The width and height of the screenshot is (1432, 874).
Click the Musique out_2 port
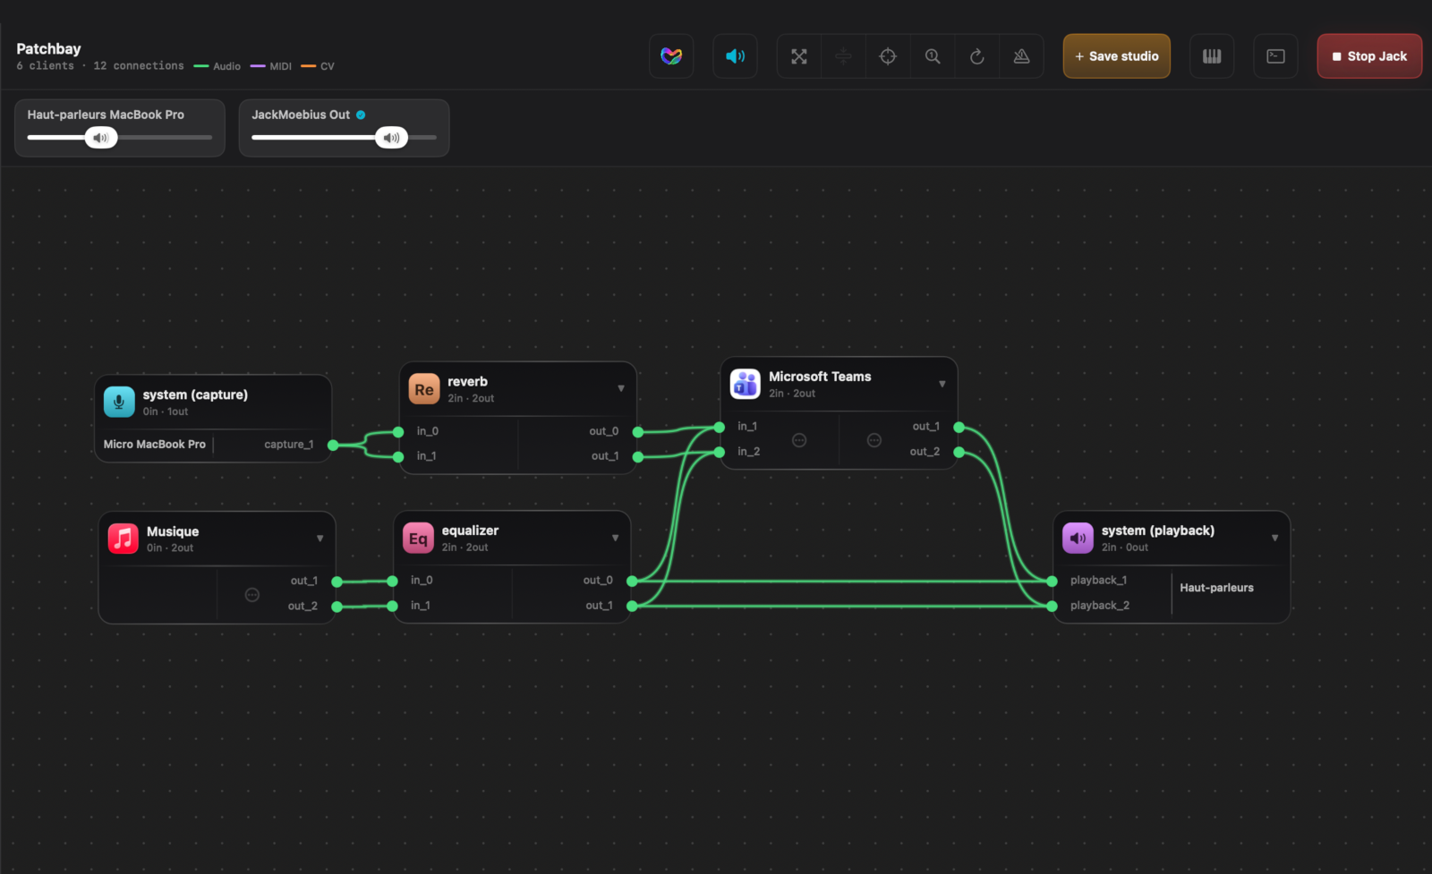337,607
